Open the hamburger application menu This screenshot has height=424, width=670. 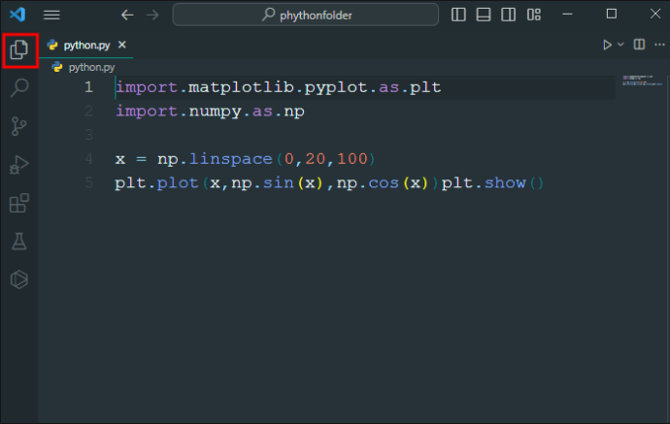tap(51, 15)
